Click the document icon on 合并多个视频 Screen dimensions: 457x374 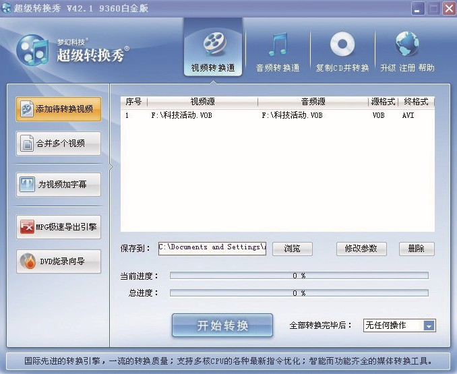27,144
